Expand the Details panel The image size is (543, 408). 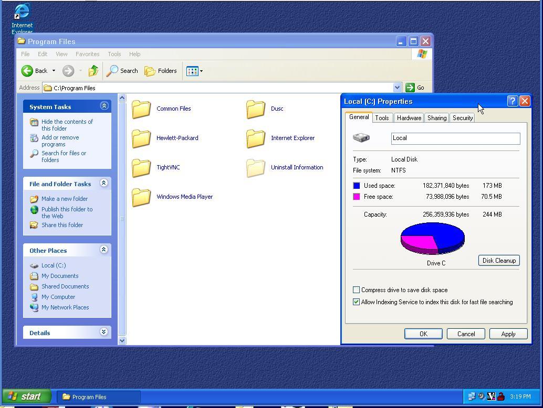103,332
